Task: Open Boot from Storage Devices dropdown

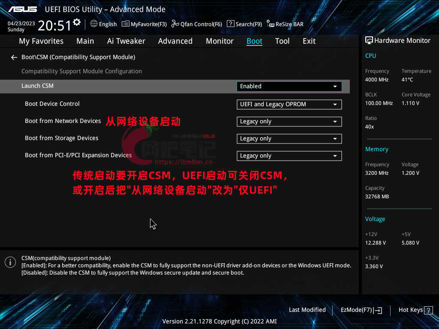Action: click(x=289, y=139)
